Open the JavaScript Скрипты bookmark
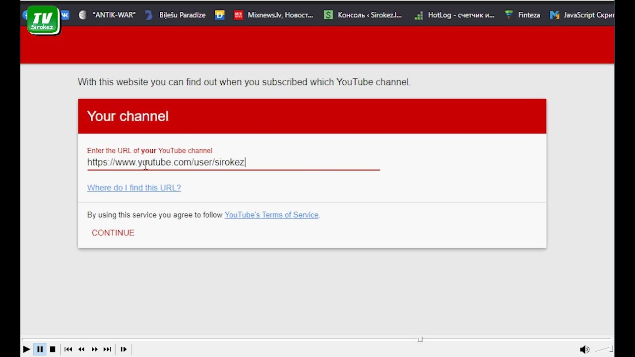This screenshot has height=357, width=635. (582, 15)
